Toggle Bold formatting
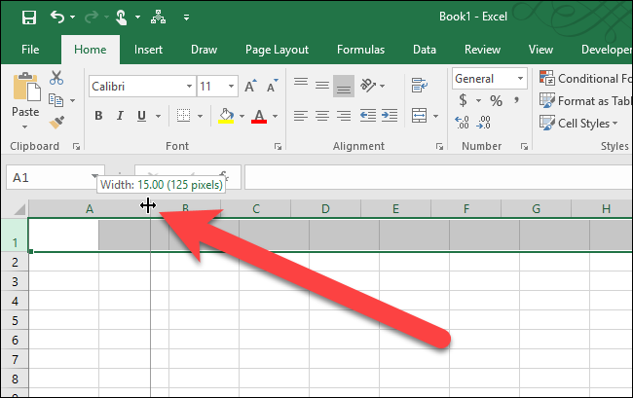The image size is (633, 398). coord(98,116)
